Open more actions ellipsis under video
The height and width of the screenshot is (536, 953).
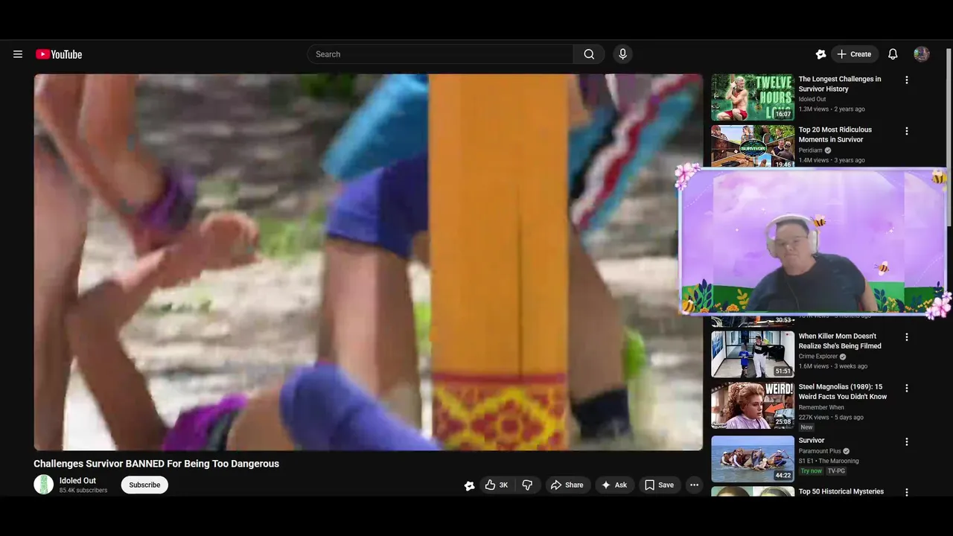click(694, 485)
